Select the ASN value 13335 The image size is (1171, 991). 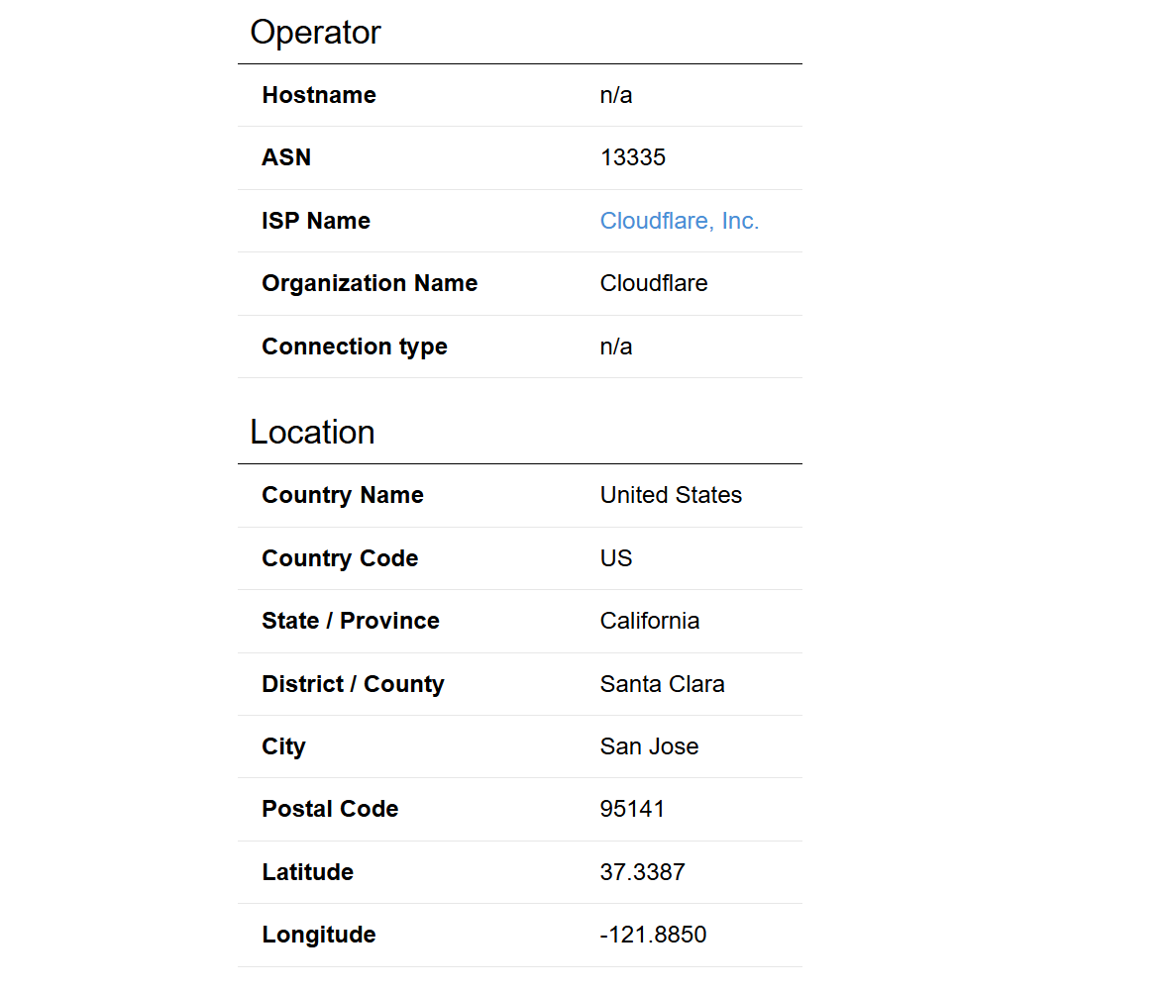[x=632, y=157]
